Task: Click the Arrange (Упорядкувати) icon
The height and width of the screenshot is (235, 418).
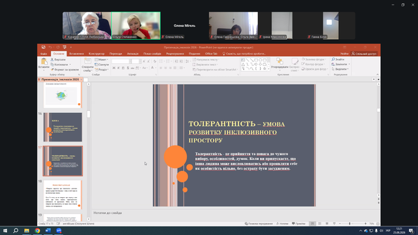Action: tap(280, 61)
